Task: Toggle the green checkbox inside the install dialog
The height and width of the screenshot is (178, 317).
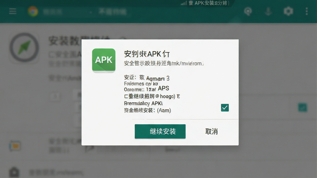Action: pos(225,108)
